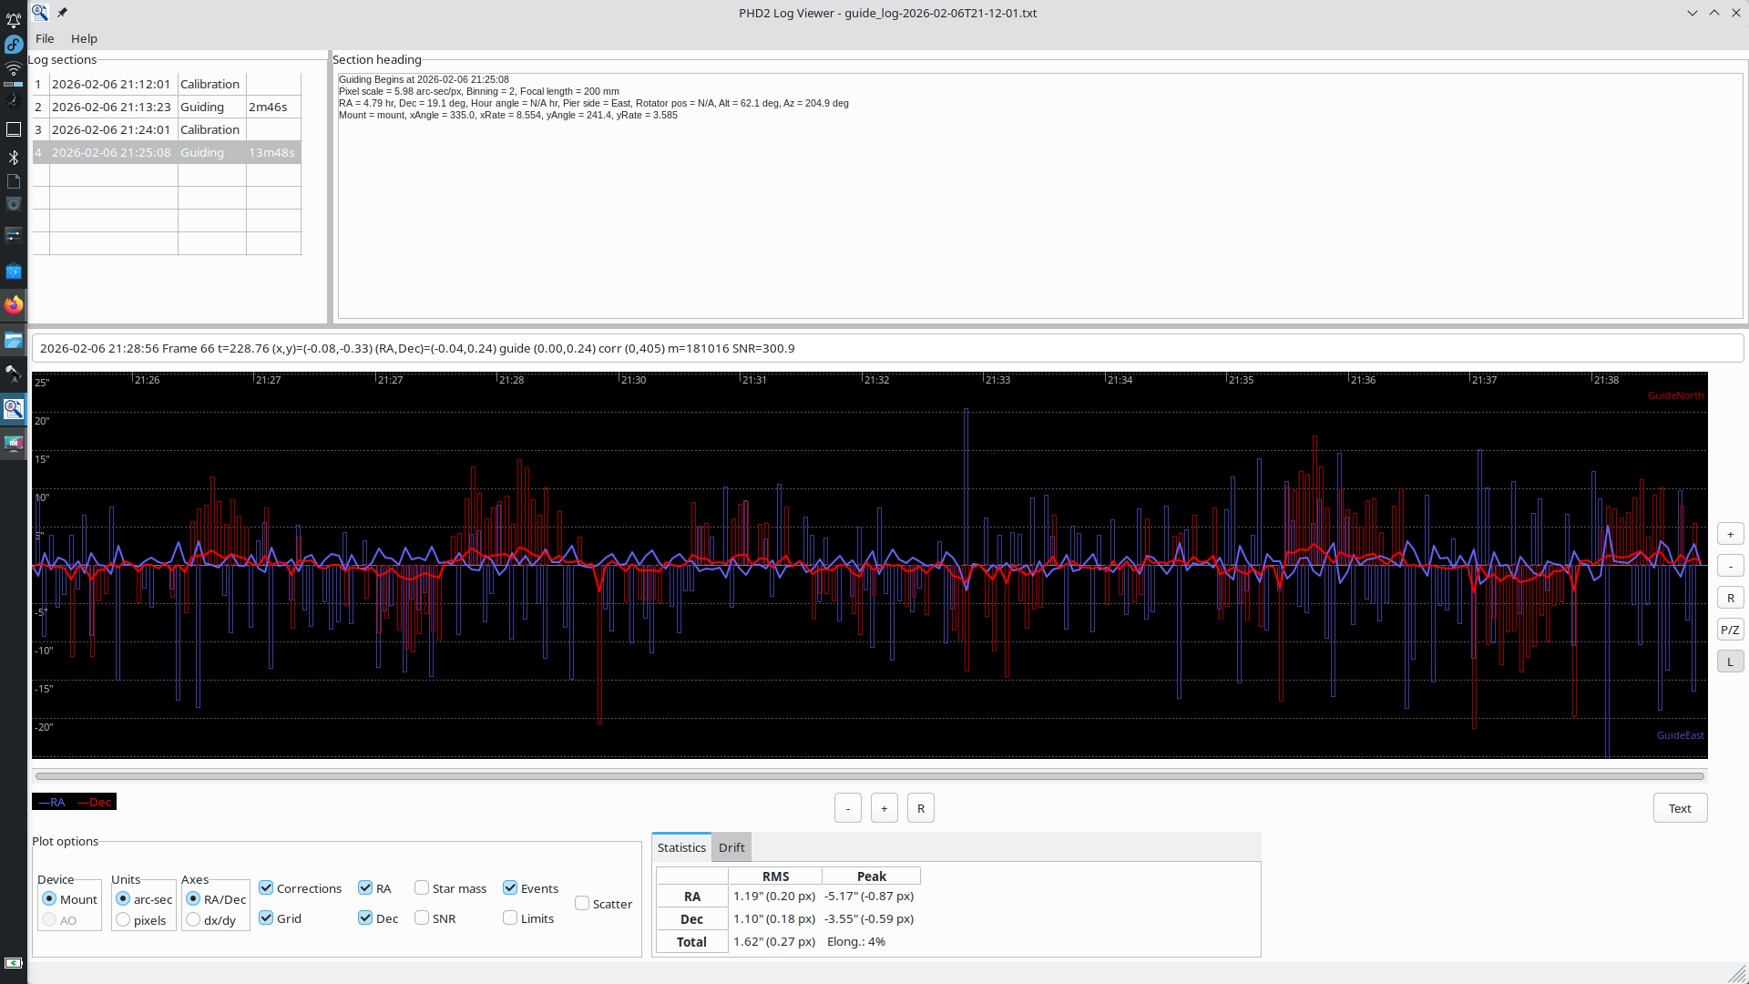1749x984 pixels.
Task: Click the pin window icon
Action: [x=62, y=13]
